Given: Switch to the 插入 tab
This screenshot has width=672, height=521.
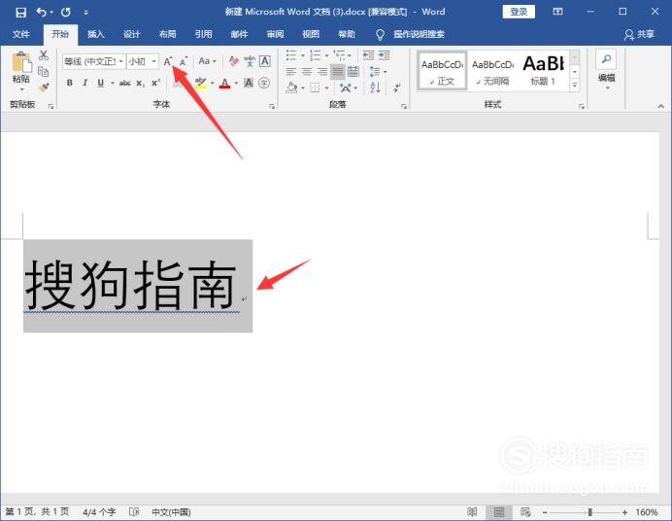Looking at the screenshot, I should pyautogui.click(x=95, y=34).
